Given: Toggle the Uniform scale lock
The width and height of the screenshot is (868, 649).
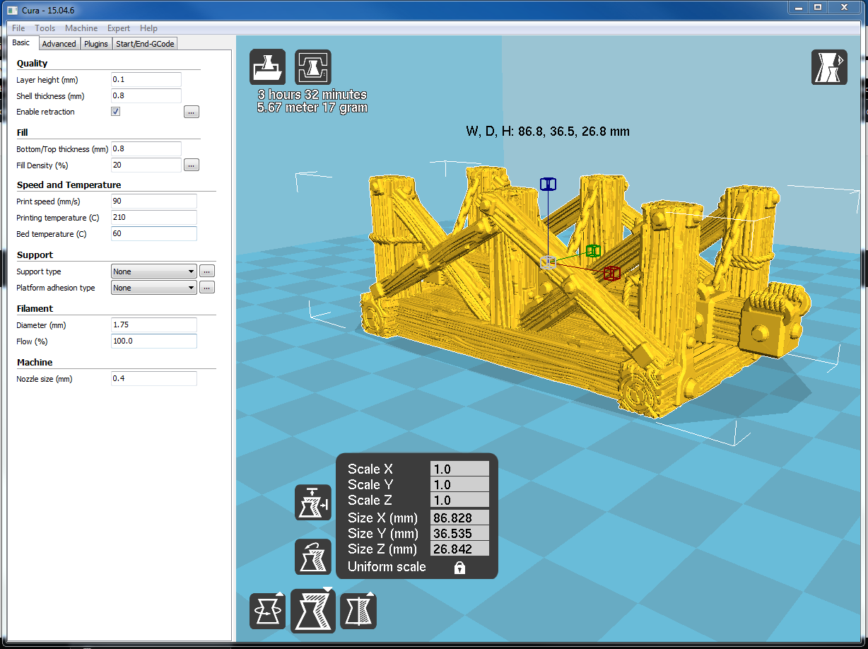Looking at the screenshot, I should coord(459,568).
